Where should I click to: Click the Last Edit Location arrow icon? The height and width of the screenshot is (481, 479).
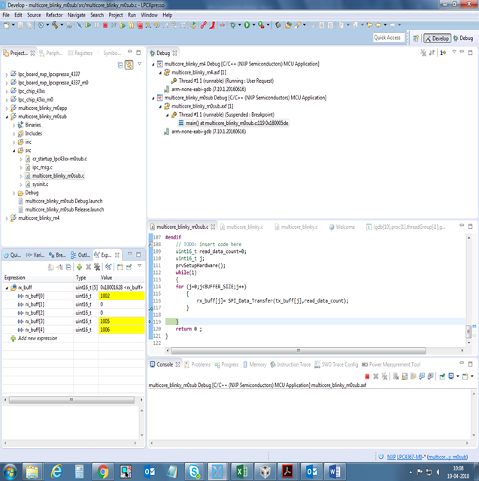(x=370, y=25)
